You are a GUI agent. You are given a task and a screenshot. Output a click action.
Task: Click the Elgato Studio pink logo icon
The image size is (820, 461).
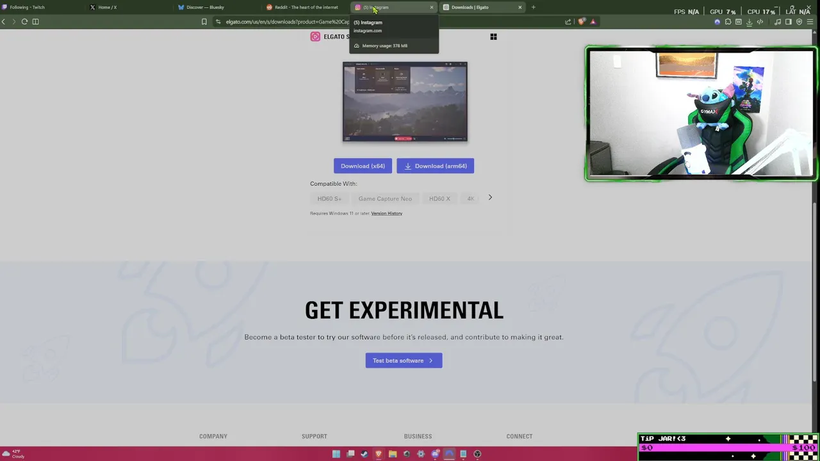315,36
